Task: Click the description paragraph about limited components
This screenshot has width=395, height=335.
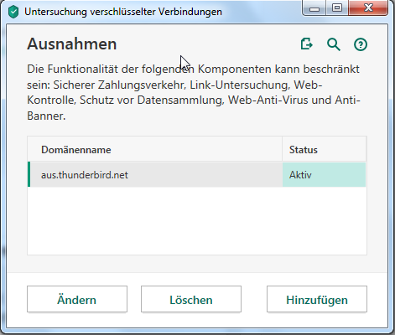Action: point(194,92)
